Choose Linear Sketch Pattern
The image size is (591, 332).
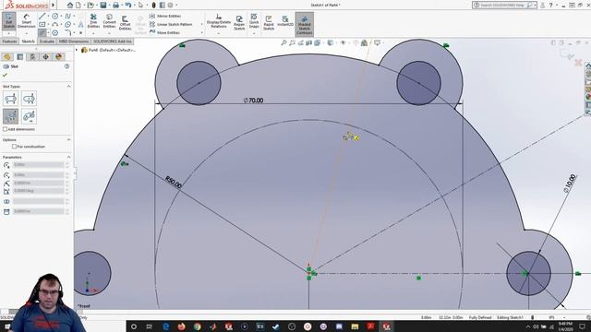[x=171, y=25]
